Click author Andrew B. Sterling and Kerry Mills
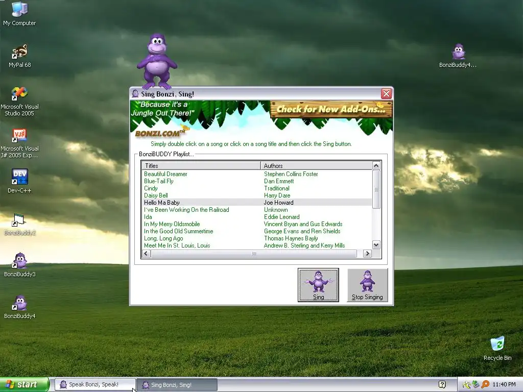 pyautogui.click(x=304, y=246)
